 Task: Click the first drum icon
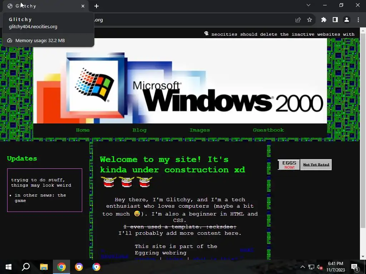tap(109, 182)
